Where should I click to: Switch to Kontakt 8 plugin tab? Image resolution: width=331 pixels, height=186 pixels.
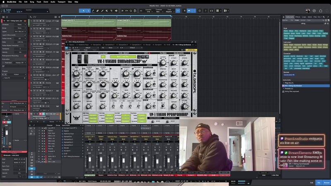pyautogui.click(x=158, y=45)
